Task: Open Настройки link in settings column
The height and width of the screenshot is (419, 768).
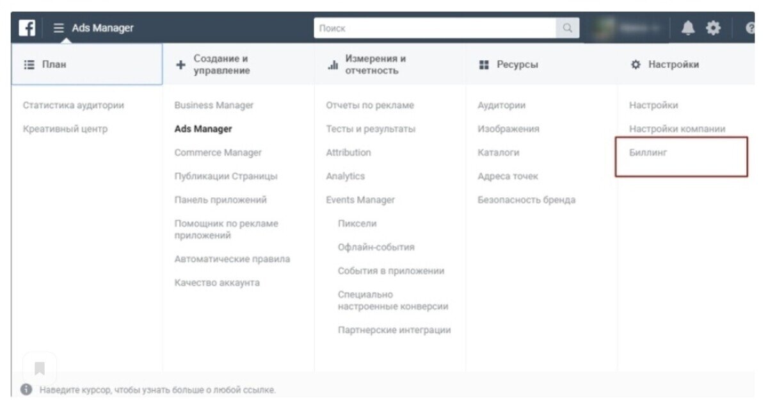Action: (653, 105)
